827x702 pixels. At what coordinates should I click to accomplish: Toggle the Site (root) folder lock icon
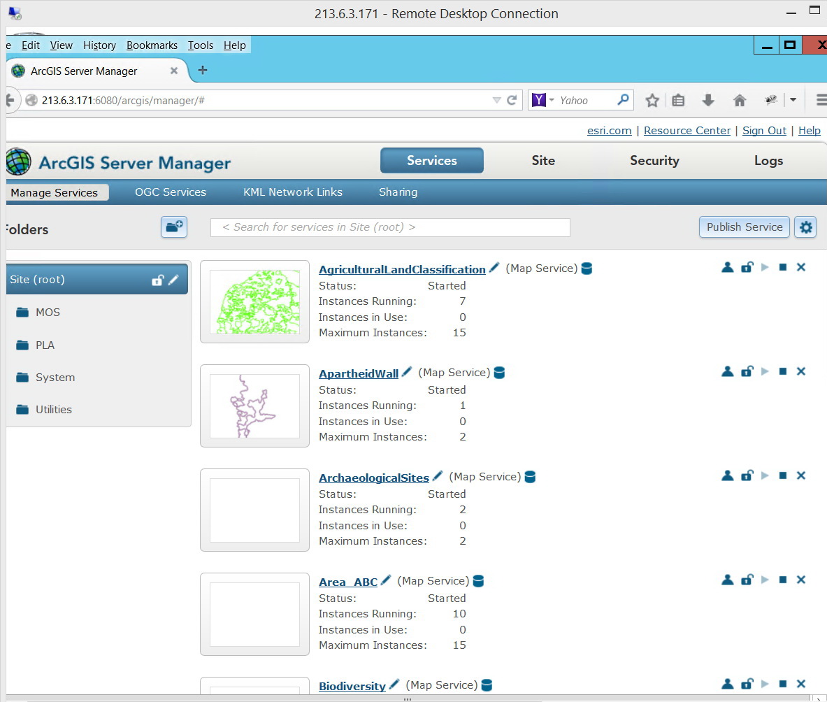coord(158,280)
